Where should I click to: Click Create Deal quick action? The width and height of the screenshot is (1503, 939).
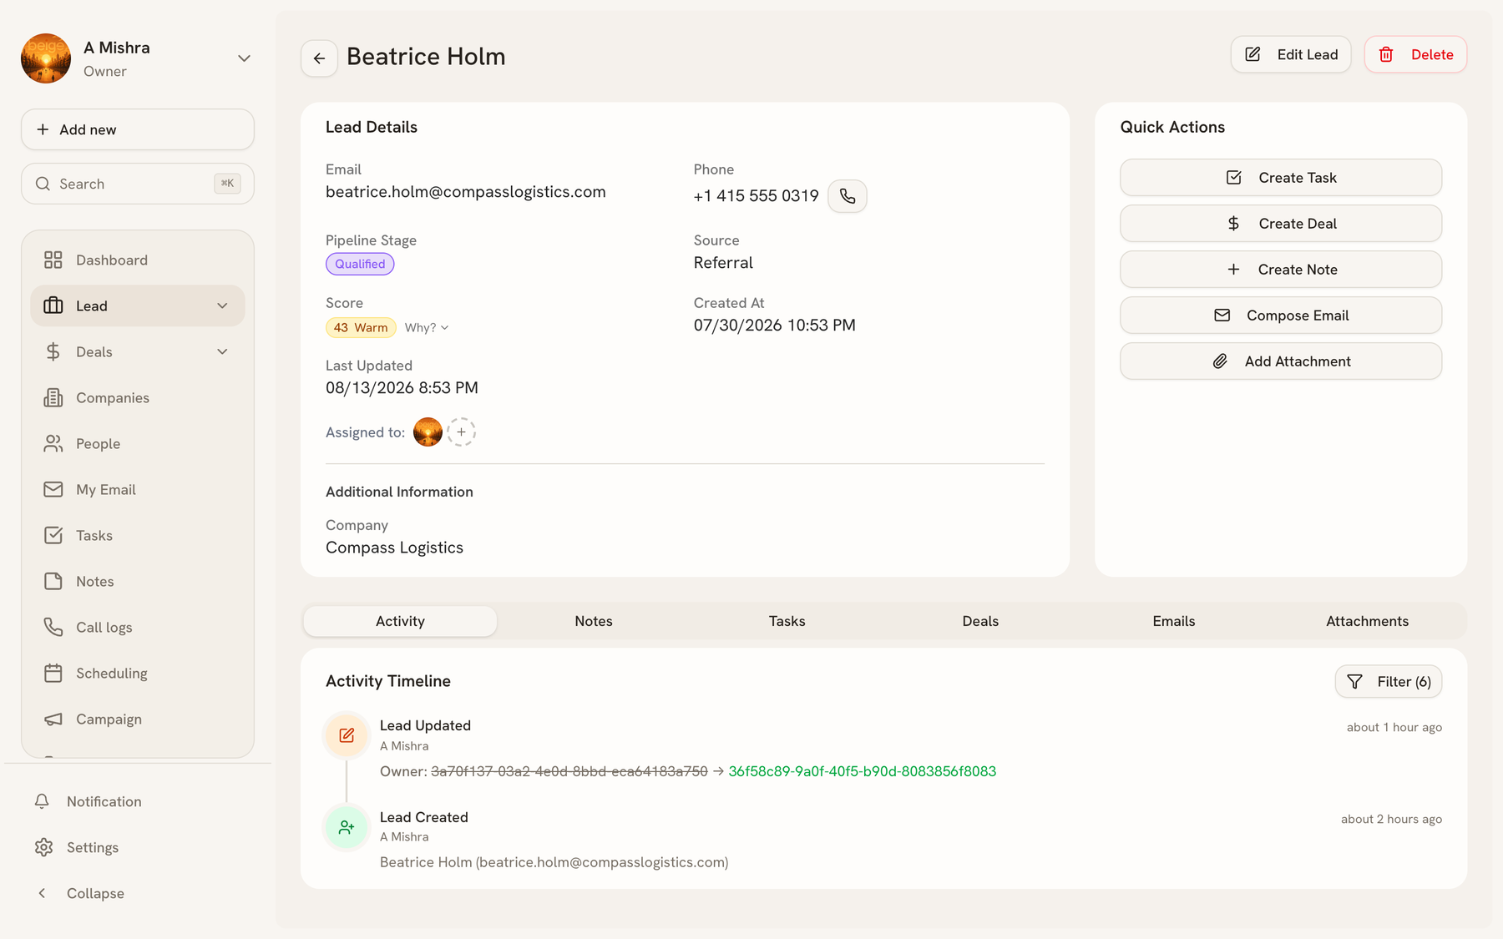click(1281, 224)
